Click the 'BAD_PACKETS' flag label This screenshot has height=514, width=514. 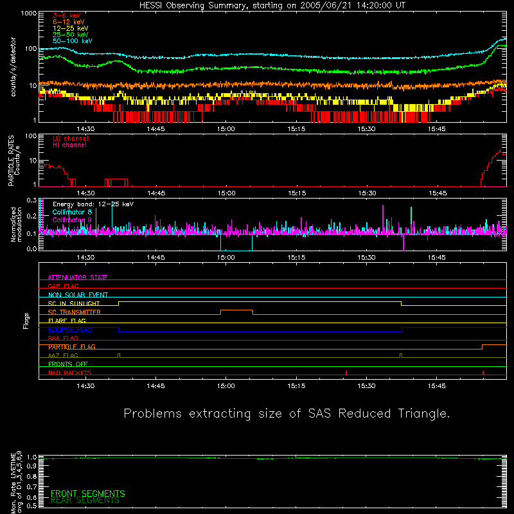(x=70, y=373)
